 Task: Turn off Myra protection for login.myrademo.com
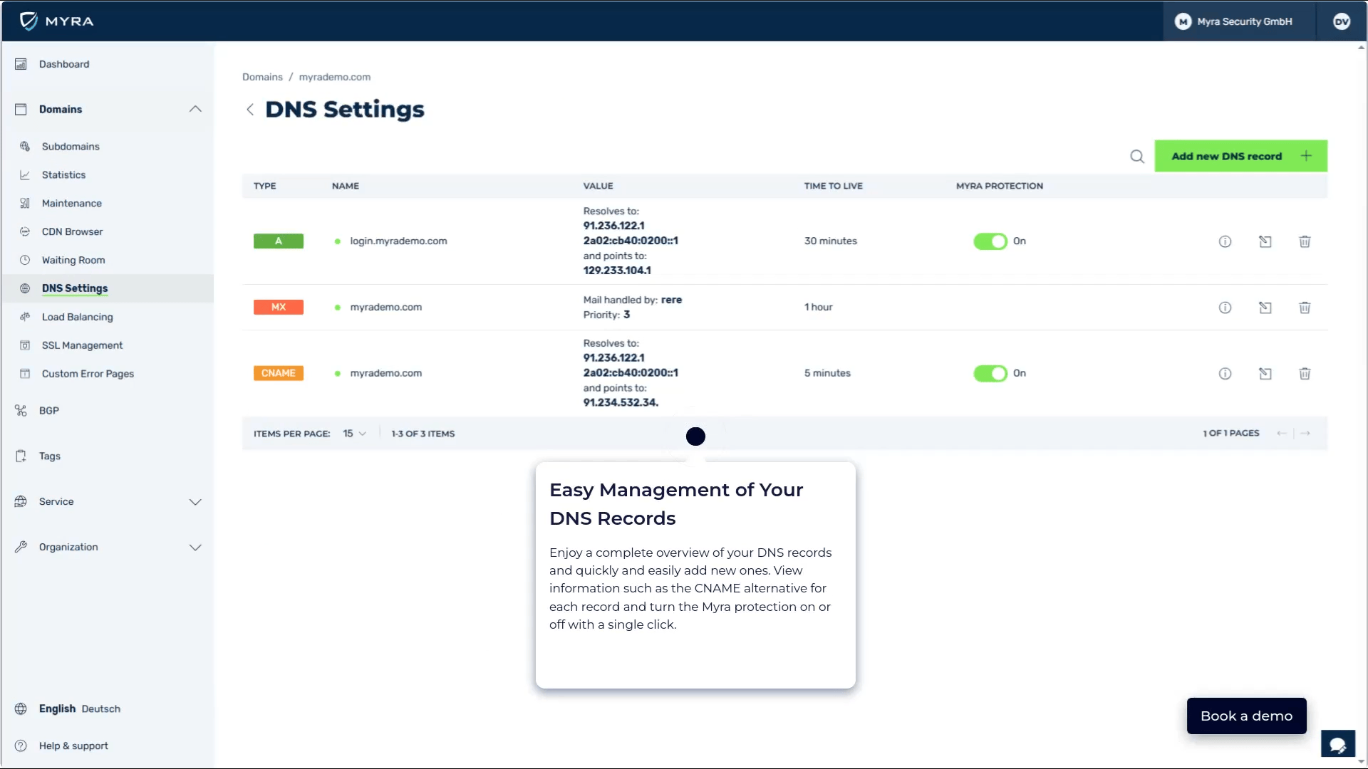pyautogui.click(x=989, y=241)
